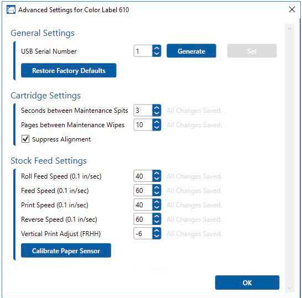Click the Roll Feed Speed value field
Screen dimensions: 302x298
[x=143, y=176]
